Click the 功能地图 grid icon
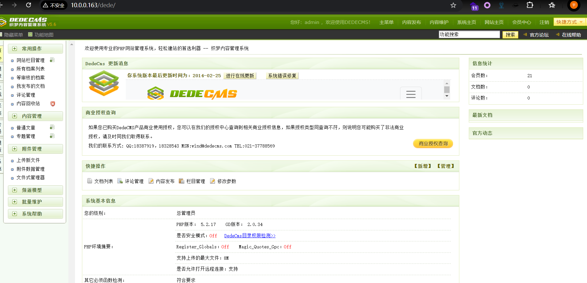The image size is (587, 283). click(30, 34)
